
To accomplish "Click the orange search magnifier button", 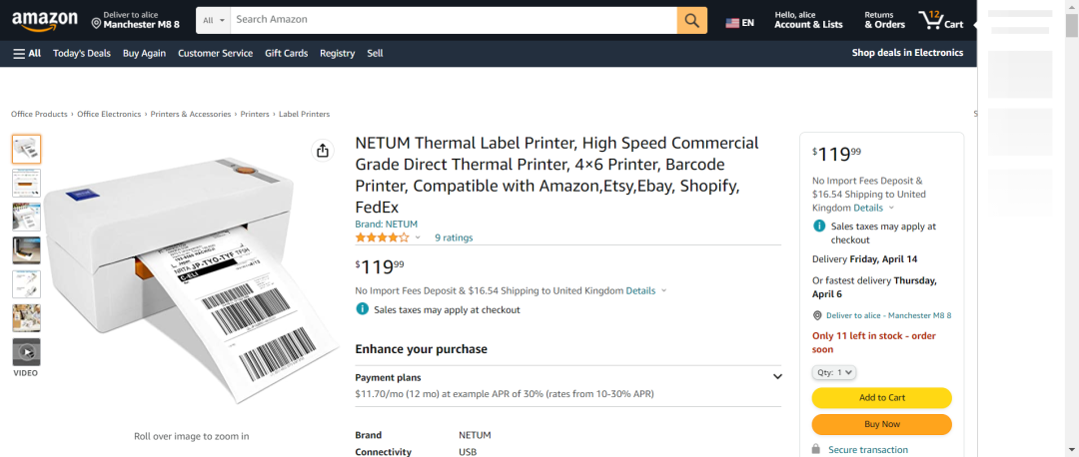I will [691, 20].
